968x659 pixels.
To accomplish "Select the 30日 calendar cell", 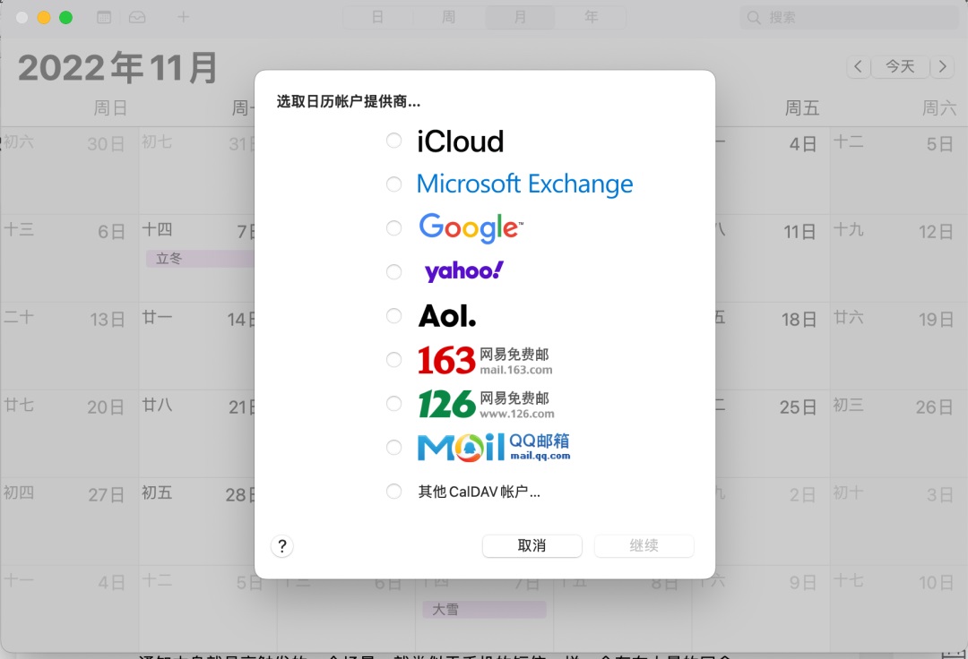I will click(x=70, y=171).
